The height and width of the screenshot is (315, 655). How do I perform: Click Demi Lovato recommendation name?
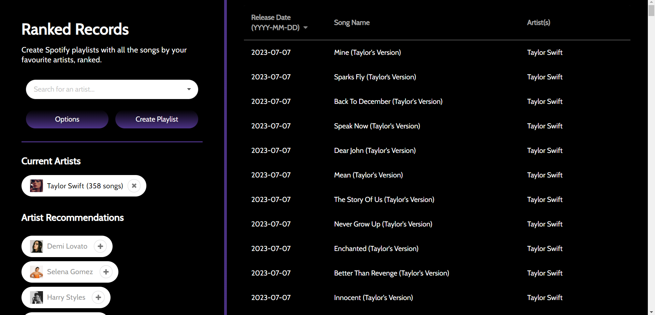click(67, 246)
